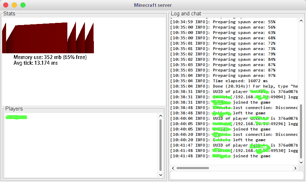Click the "Preparing spawn area: 97%" log line
Image resolution: width=306 pixels, height=182 pixels.
[234, 75]
